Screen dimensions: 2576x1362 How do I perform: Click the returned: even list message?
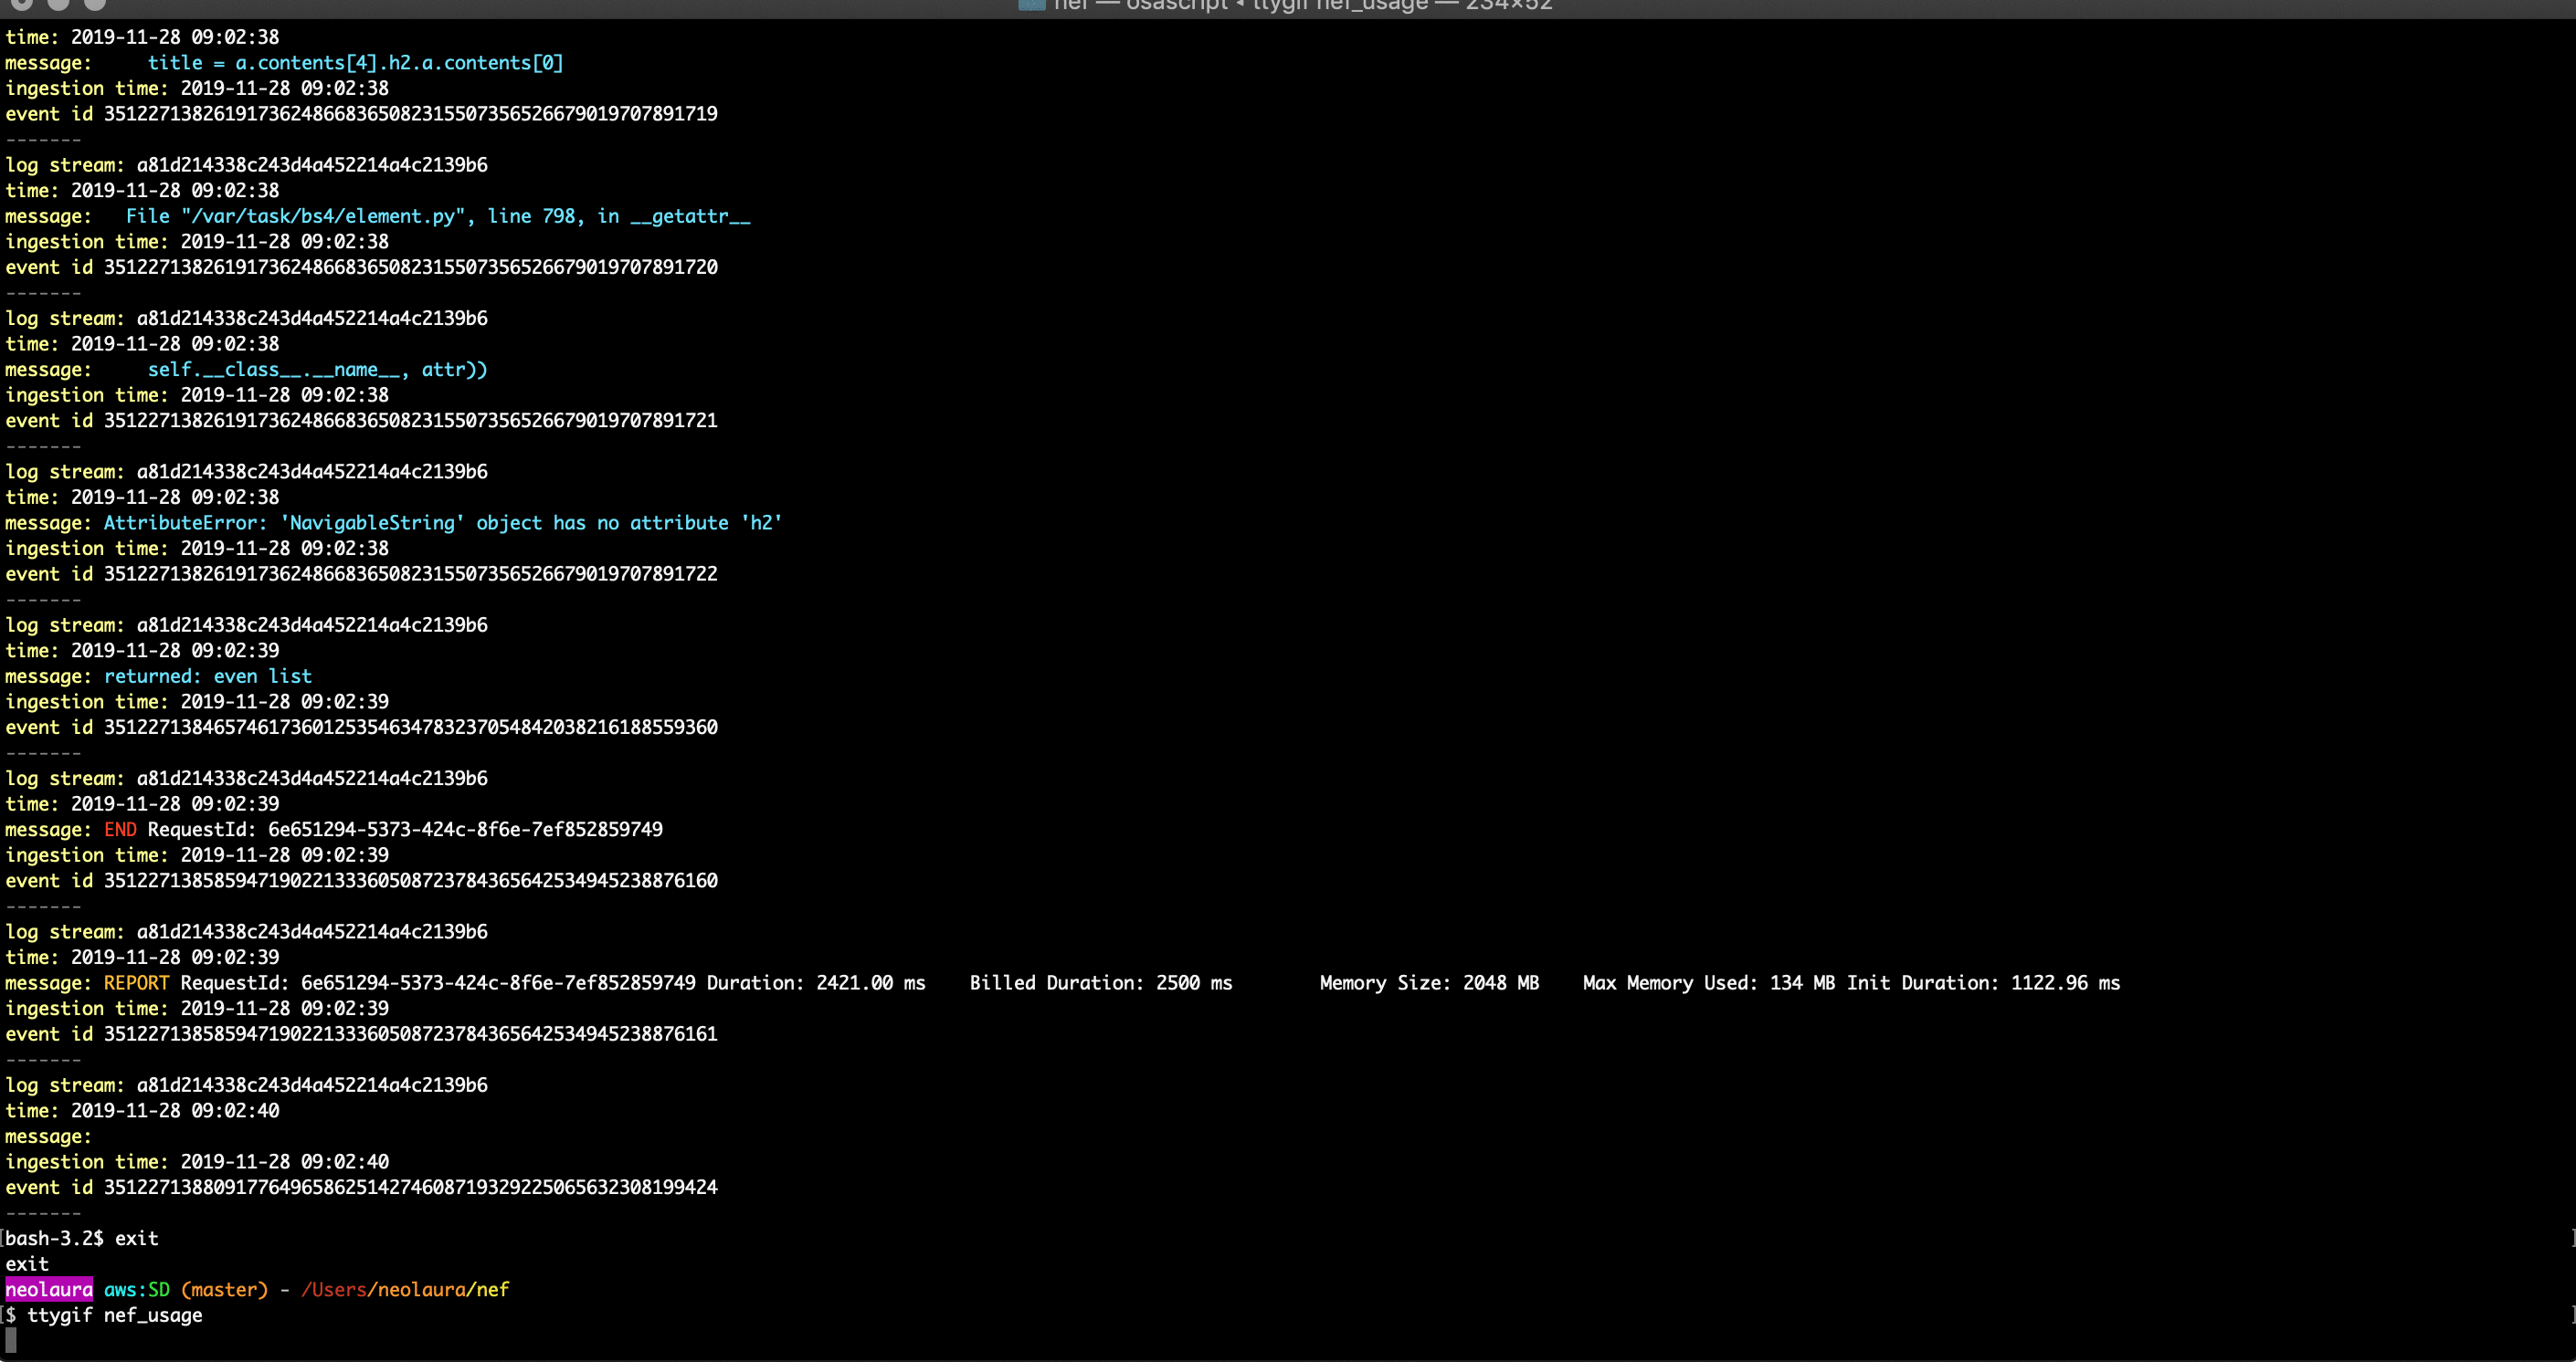click(207, 676)
